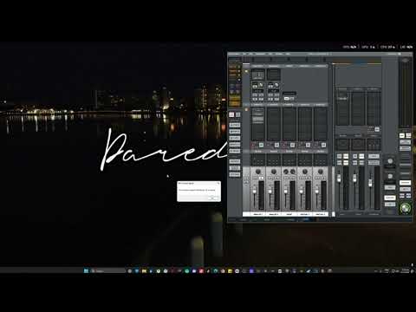Select the second channel's name label

tap(274, 214)
